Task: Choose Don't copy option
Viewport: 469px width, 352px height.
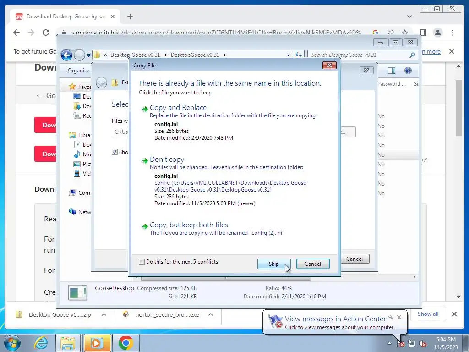Action: 167,159
